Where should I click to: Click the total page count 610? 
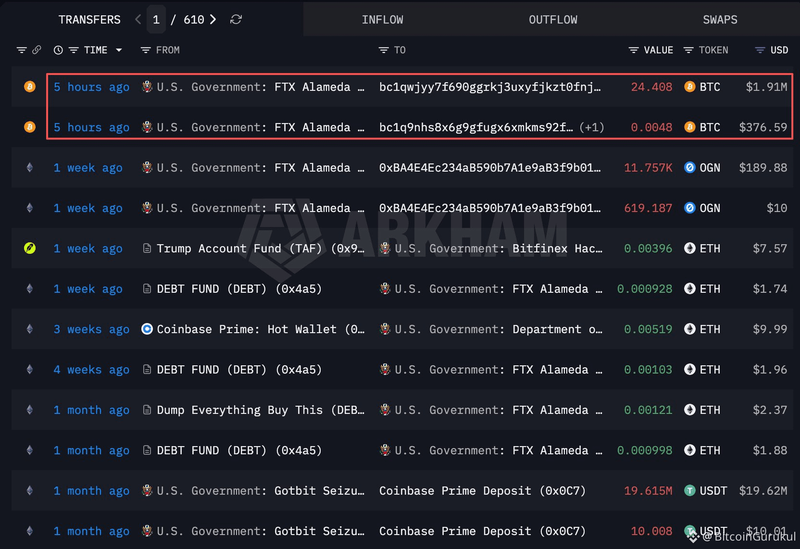pyautogui.click(x=194, y=20)
